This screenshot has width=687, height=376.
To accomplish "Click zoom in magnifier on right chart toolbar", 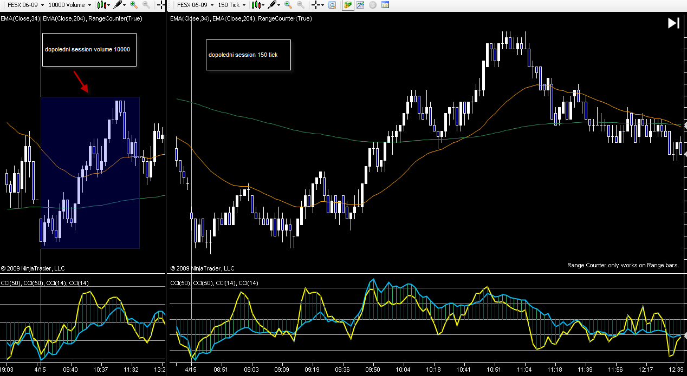I will click(x=288, y=5).
